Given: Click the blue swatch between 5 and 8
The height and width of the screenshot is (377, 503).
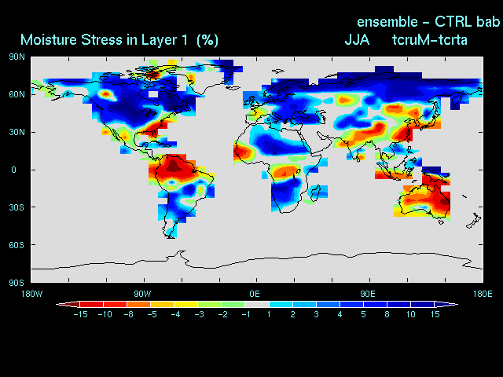Looking at the screenshot, I should point(375,304).
